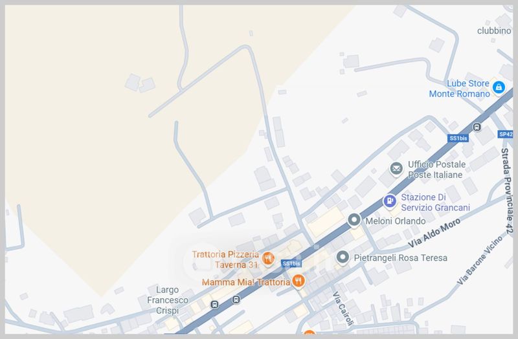Click the Largo Francesco Crispi label
This screenshot has height=339, width=518.
click(x=168, y=300)
